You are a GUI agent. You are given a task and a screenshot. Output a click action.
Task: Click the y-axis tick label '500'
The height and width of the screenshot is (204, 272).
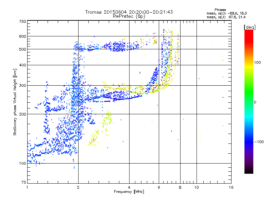pyautogui.click(x=22, y=49)
